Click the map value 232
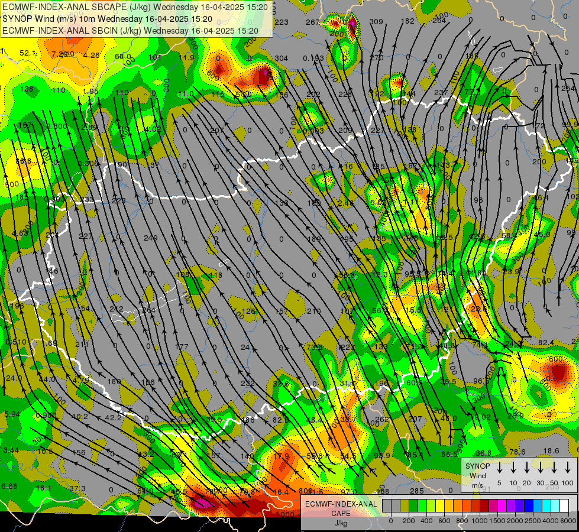This screenshot has height=532, width=579. [x=248, y=383]
